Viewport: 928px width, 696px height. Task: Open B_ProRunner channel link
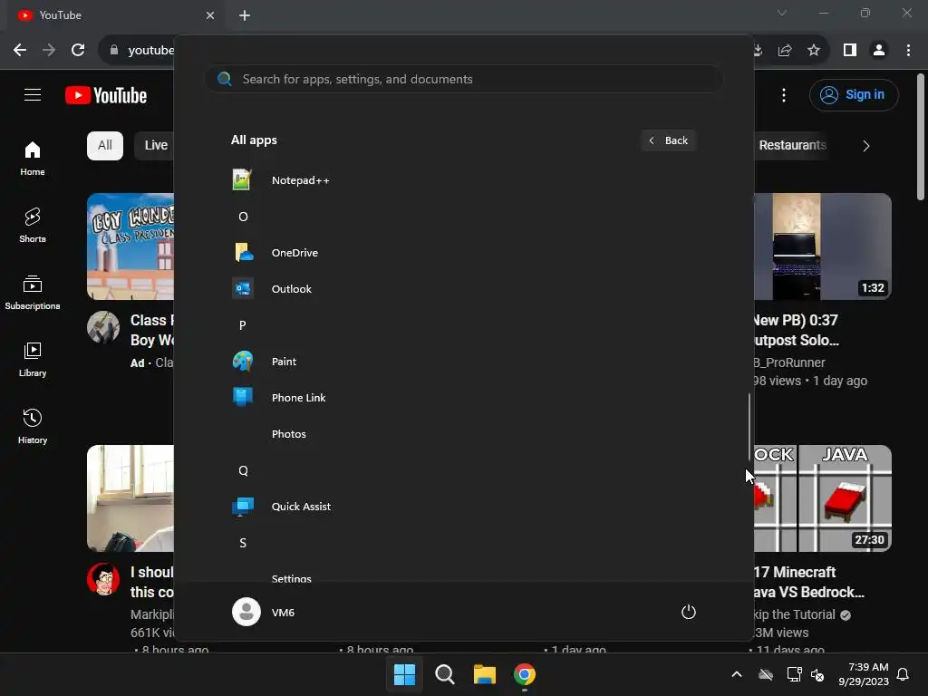point(789,362)
